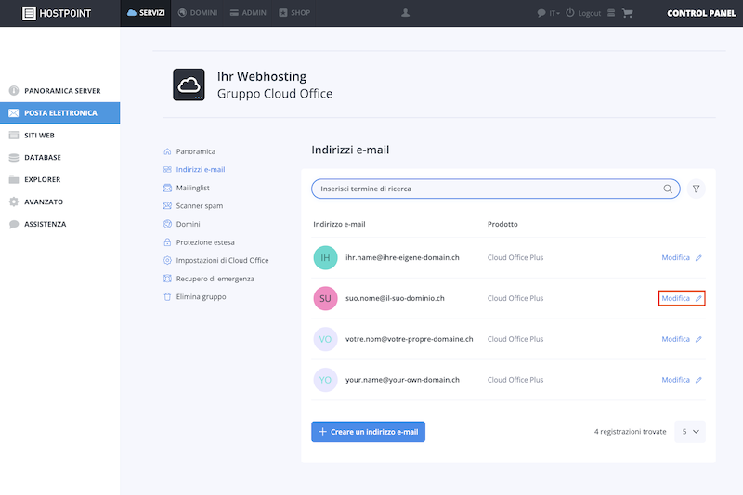
Task: Select Posta Elettronica in sidebar
Action: coord(59,112)
